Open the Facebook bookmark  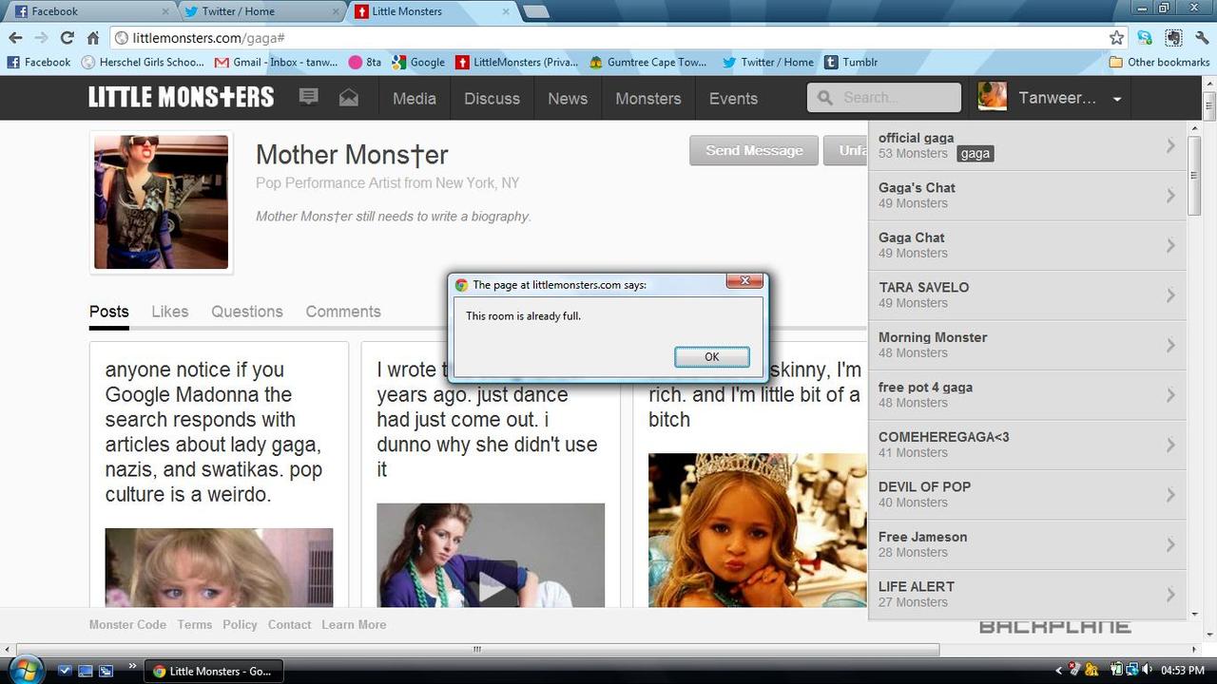coord(39,62)
